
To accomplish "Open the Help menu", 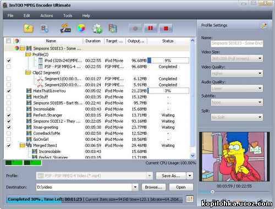I will point(86,15).
